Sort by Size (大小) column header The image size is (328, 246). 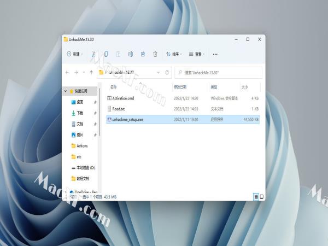tap(244, 87)
